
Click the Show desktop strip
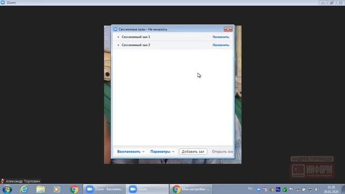[x=343, y=189]
